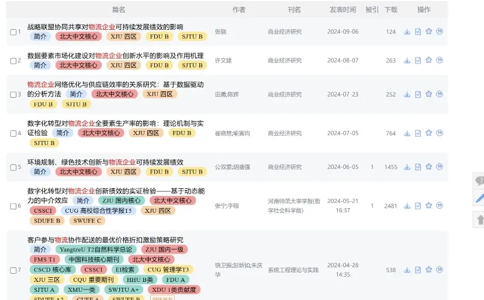Click the back-to-top arrow at the right edge

coord(480,220)
